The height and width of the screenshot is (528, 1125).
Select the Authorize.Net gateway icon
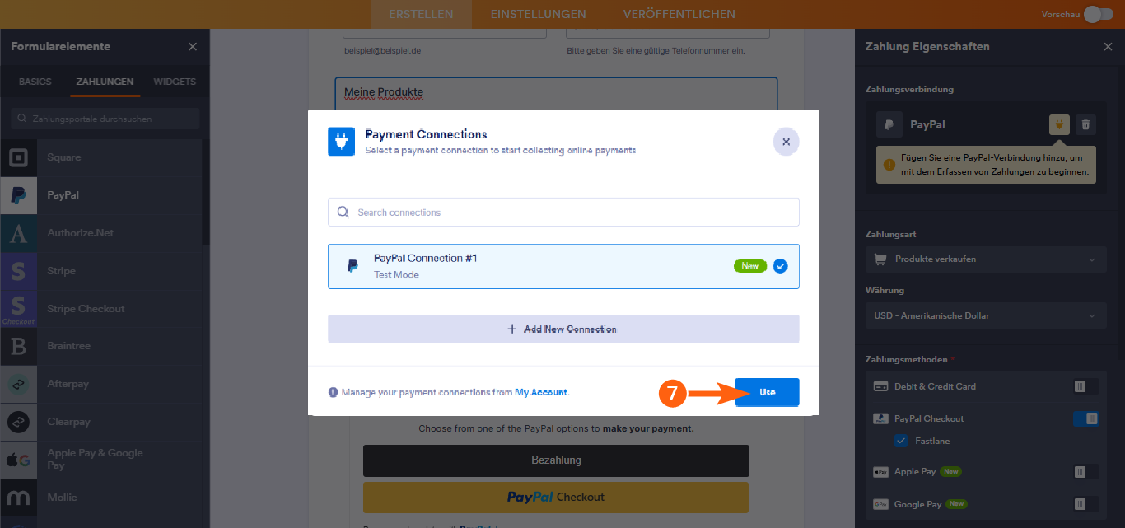(18, 232)
